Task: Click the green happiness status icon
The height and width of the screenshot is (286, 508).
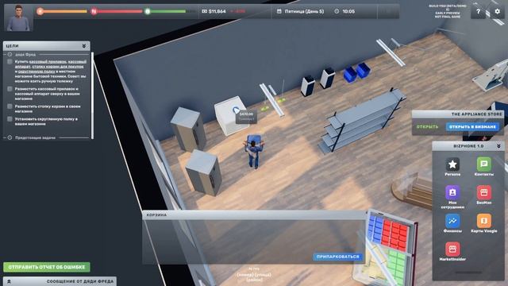Action: click(148, 11)
